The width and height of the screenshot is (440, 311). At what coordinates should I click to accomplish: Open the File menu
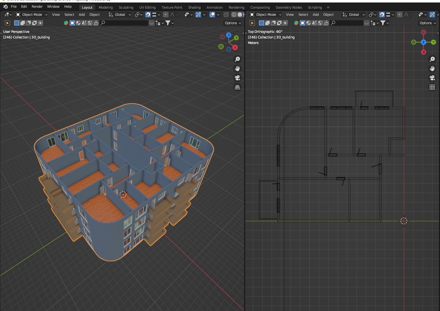pyautogui.click(x=14, y=7)
